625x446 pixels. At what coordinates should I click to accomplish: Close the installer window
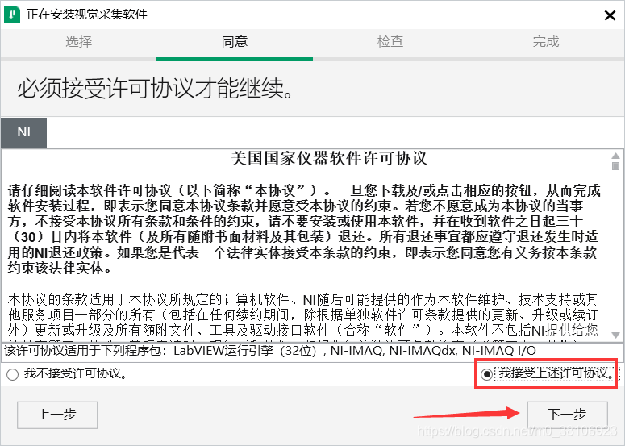tap(610, 15)
